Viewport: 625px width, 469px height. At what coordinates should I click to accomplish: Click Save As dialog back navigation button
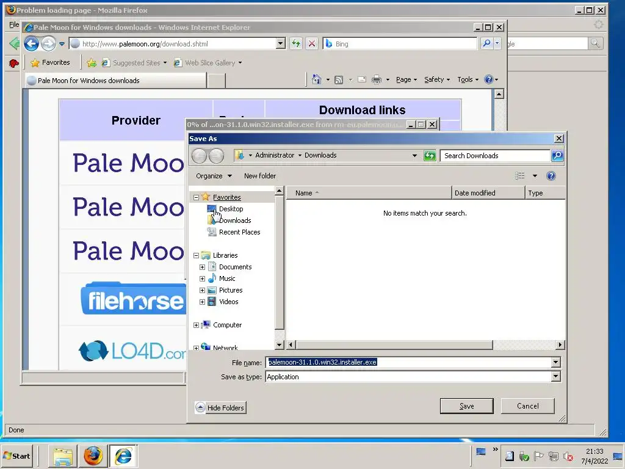click(x=199, y=156)
